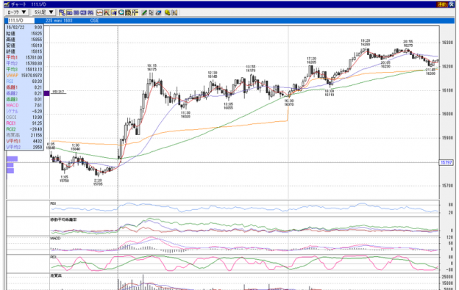Click the eraser tool icon
Image resolution: width=459 pixels, height=290 pixels.
(158, 12)
